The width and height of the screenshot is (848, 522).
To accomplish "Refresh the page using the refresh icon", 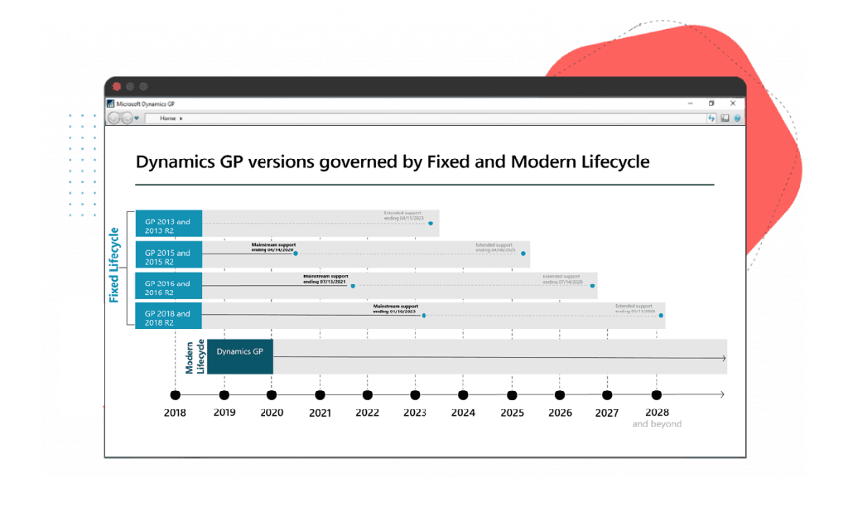I will coord(712,118).
